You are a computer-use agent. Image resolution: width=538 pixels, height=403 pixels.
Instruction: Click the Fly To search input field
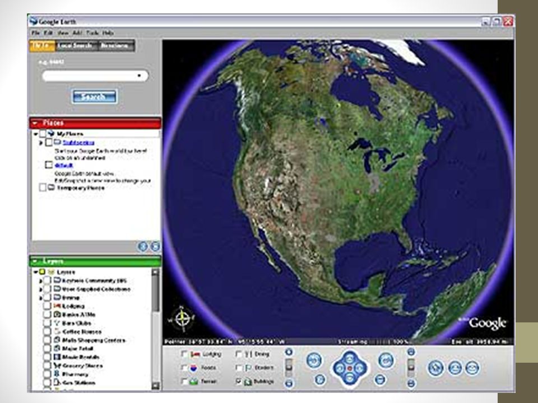pos(95,76)
